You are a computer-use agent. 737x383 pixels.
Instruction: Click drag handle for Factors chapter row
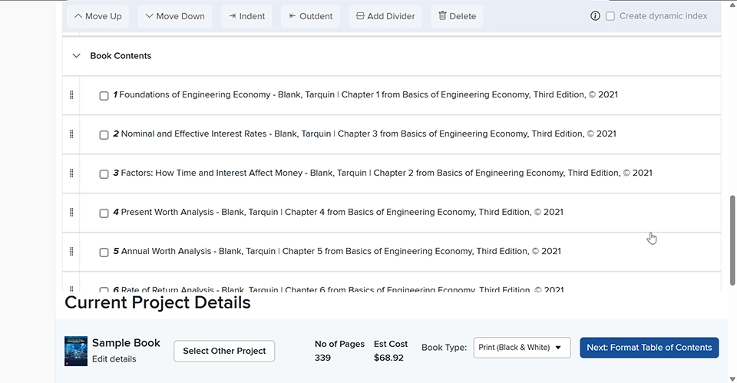71,173
